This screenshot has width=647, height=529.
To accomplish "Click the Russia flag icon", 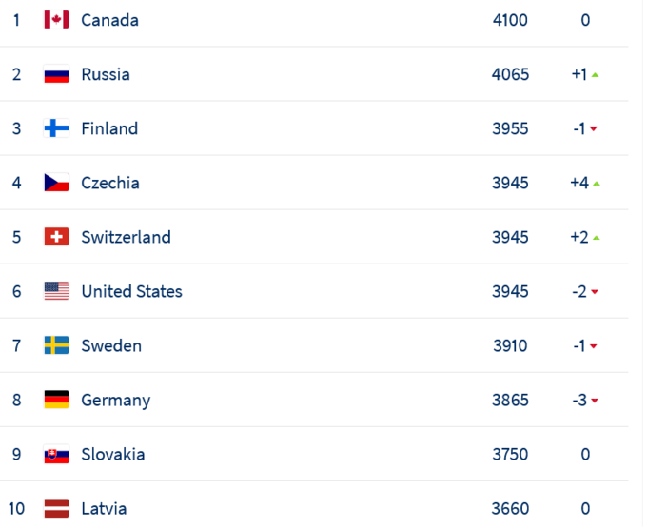I will [56, 74].
